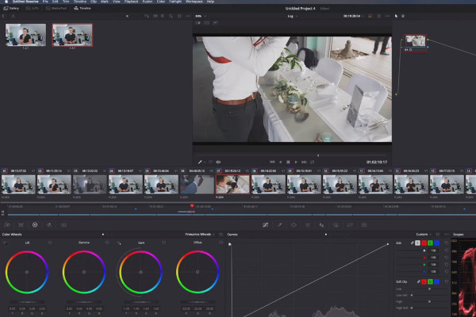This screenshot has height=317, width=476.
Task: Click the Offset color wheel center point
Action: (198, 272)
